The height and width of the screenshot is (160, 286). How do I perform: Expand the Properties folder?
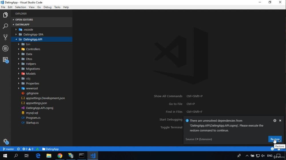coord(41,84)
